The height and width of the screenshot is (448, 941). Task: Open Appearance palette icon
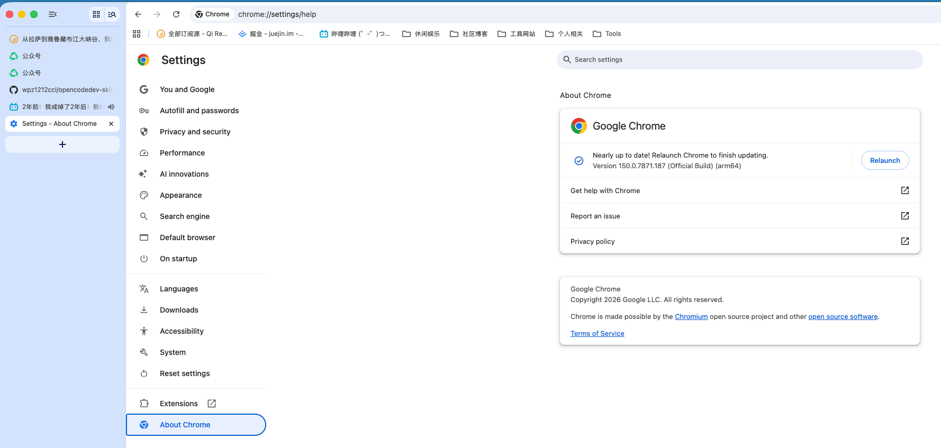tap(144, 195)
